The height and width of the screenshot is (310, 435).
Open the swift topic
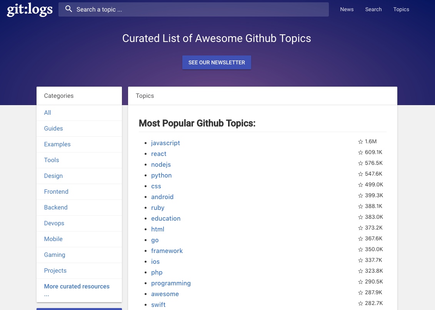point(158,305)
